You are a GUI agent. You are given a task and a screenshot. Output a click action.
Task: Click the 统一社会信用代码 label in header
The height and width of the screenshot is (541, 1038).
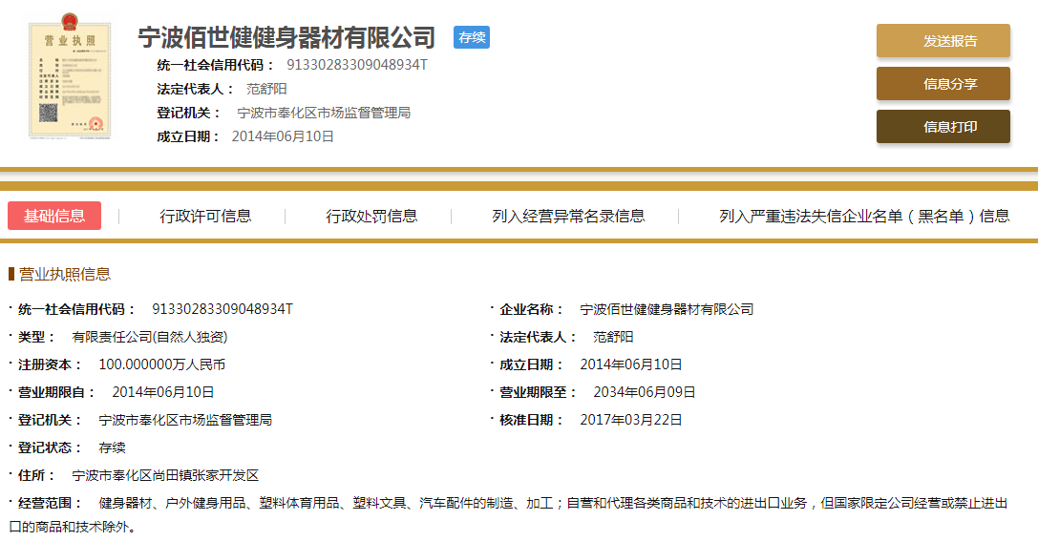215,65
